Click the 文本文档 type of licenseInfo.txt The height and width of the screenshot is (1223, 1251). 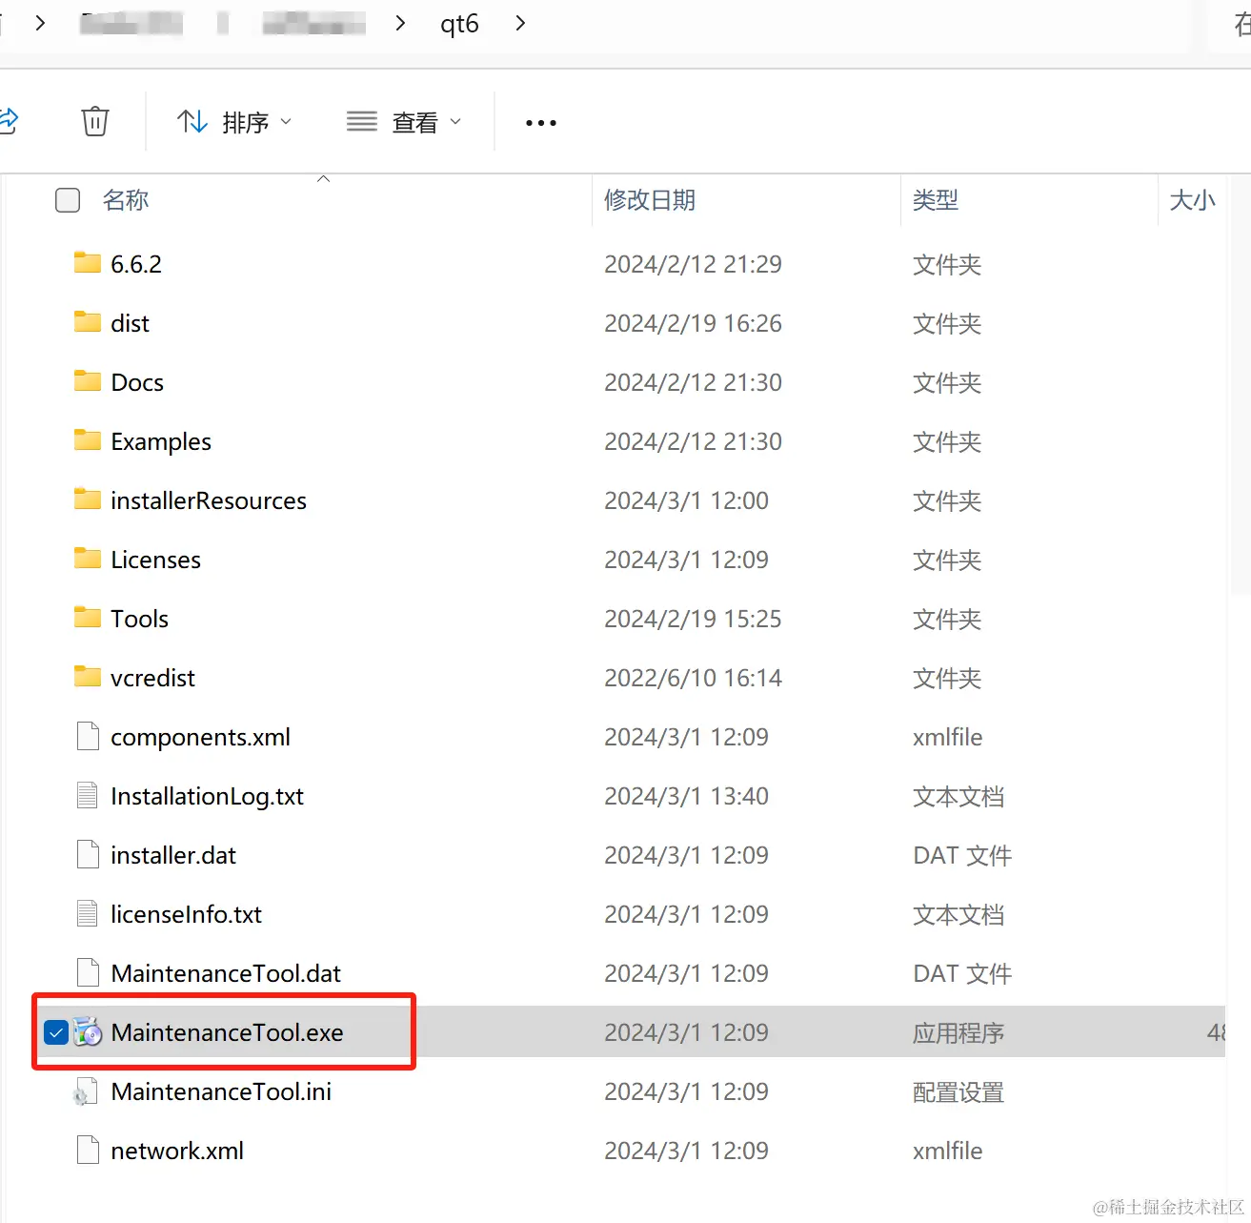pos(958,915)
